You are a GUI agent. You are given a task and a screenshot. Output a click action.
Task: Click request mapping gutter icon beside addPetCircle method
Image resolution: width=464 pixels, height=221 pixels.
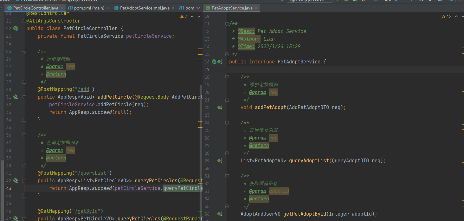[16, 97]
